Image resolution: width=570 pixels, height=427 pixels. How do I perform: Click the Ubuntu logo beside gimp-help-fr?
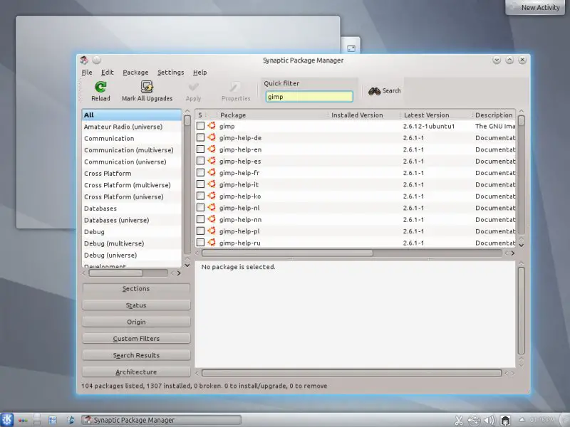(x=212, y=172)
